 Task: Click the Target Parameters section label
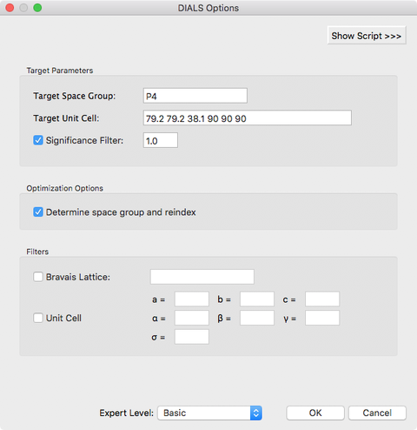(60, 71)
